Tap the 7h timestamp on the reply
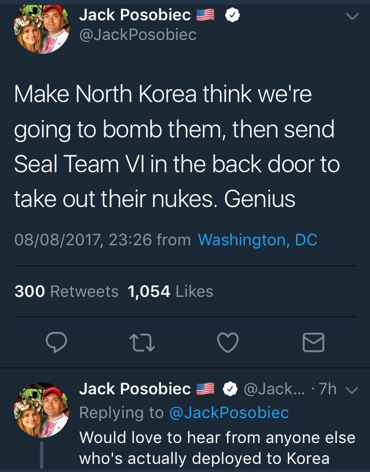The image size is (370, 472). click(328, 389)
